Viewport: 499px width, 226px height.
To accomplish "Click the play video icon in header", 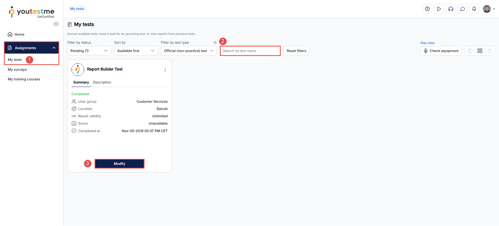I will (439, 9).
